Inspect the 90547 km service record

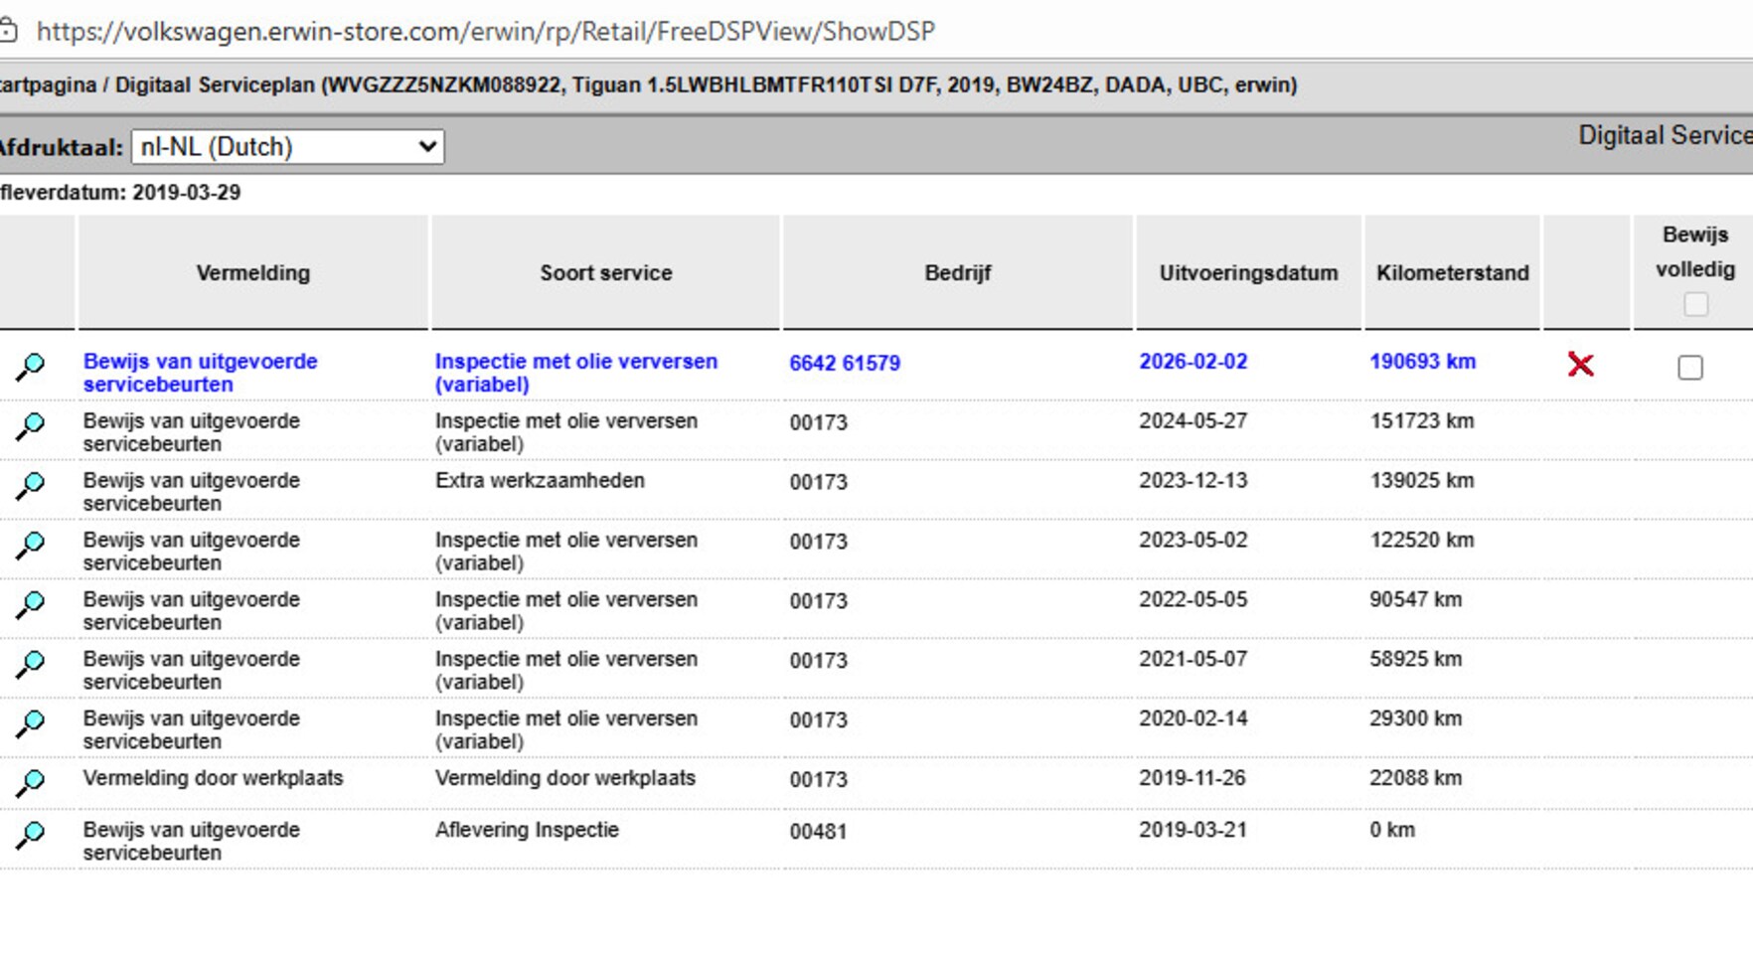tap(30, 605)
